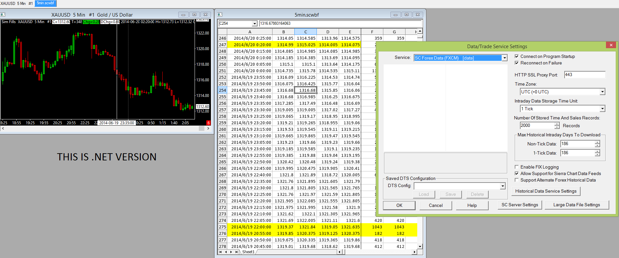Open the 5min.scwbf window system icon

click(220, 15)
